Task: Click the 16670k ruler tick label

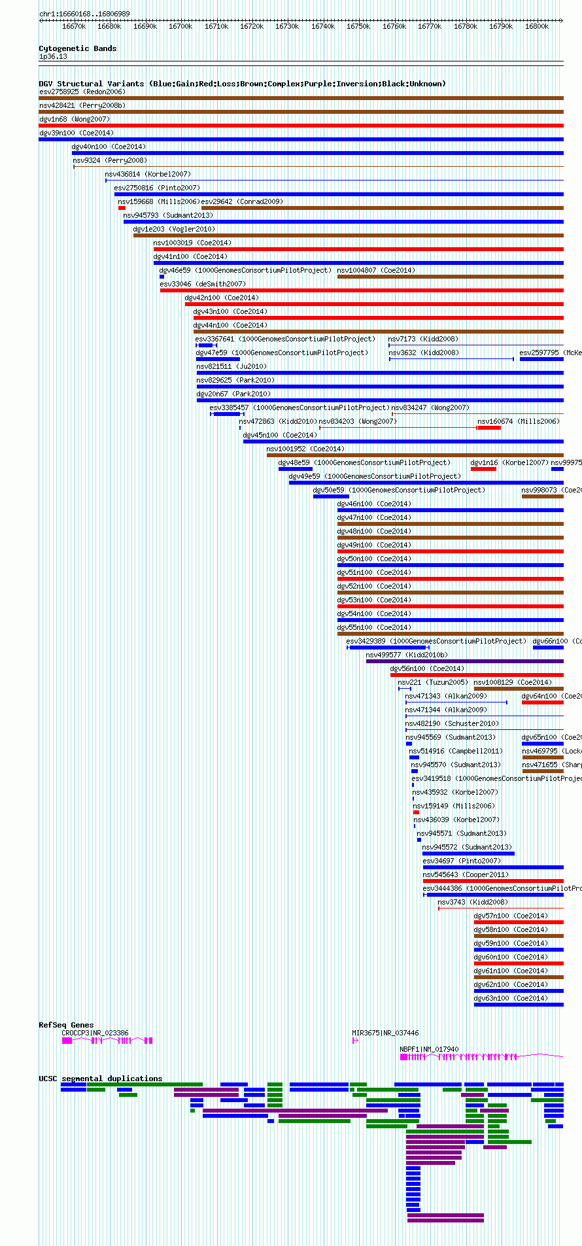Action: point(74,27)
